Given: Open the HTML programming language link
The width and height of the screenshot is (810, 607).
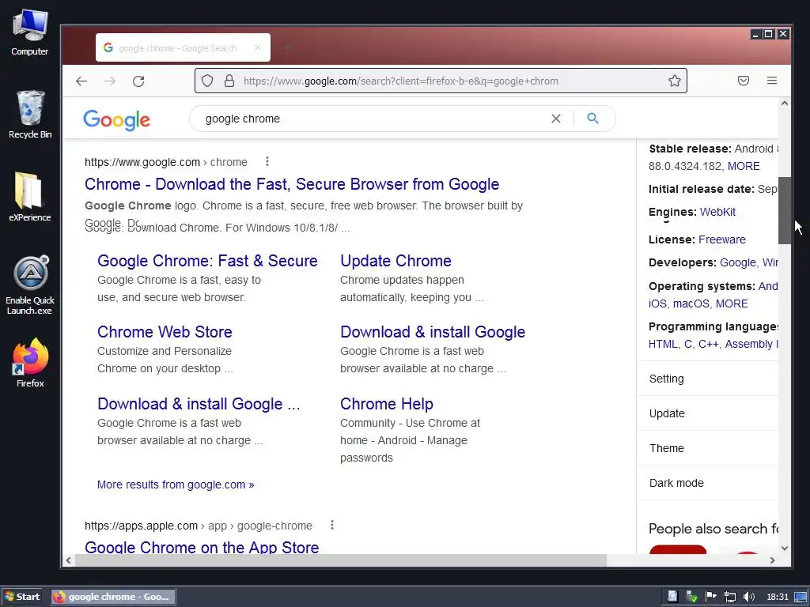Looking at the screenshot, I should click(x=663, y=344).
